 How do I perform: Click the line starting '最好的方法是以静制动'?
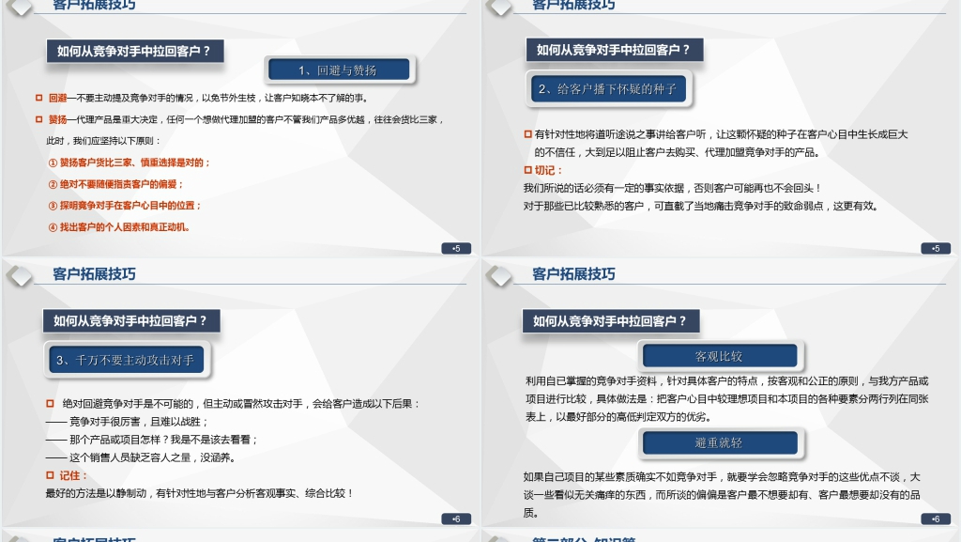(x=200, y=493)
